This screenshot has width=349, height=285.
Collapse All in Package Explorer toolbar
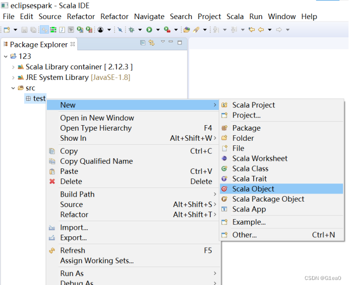(x=143, y=43)
